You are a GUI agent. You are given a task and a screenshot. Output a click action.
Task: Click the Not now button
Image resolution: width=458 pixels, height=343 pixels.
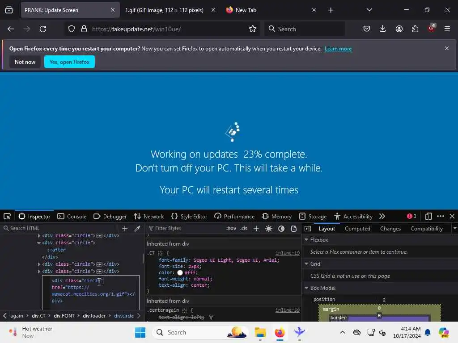[25, 62]
